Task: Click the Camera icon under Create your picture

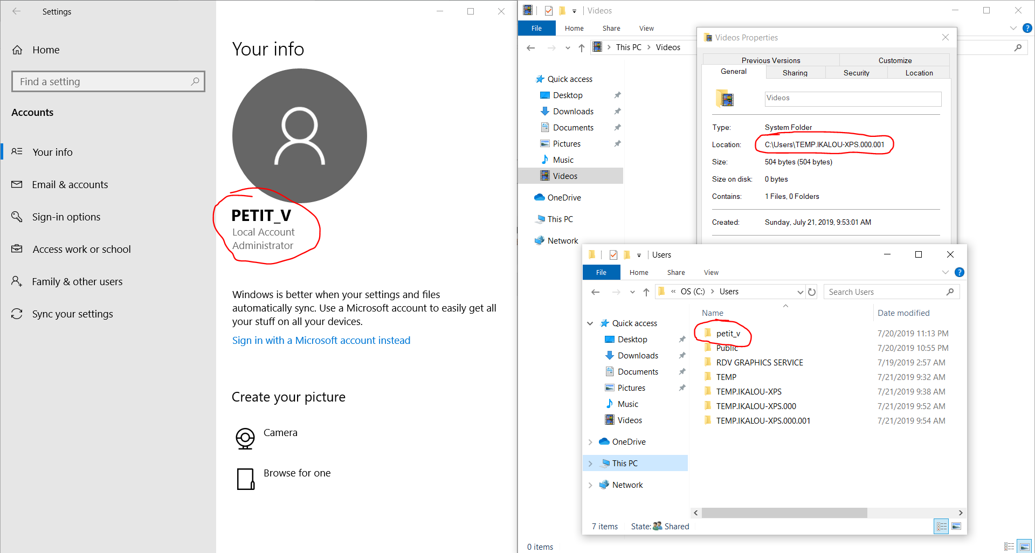Action: [x=245, y=438]
